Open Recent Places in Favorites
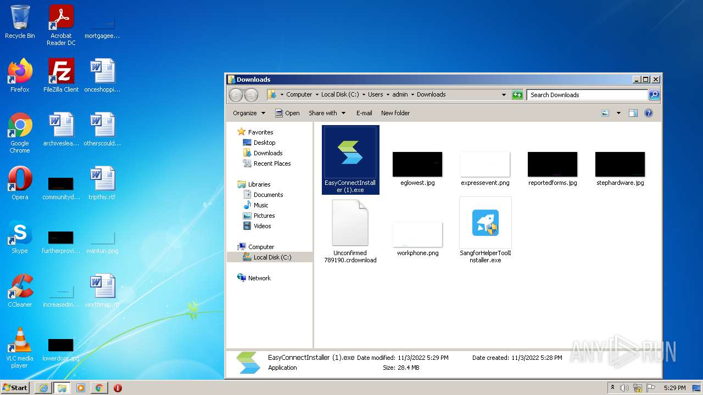This screenshot has height=395, width=703. tap(272, 163)
